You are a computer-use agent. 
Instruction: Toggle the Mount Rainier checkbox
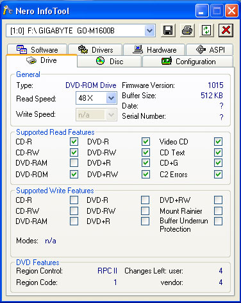218,211
